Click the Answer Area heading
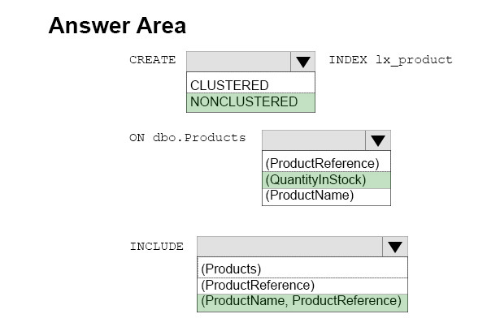The image size is (487, 327). pyautogui.click(x=117, y=25)
